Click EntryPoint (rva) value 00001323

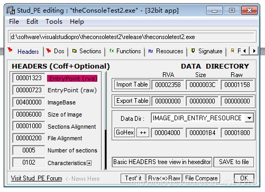[x=29, y=78]
